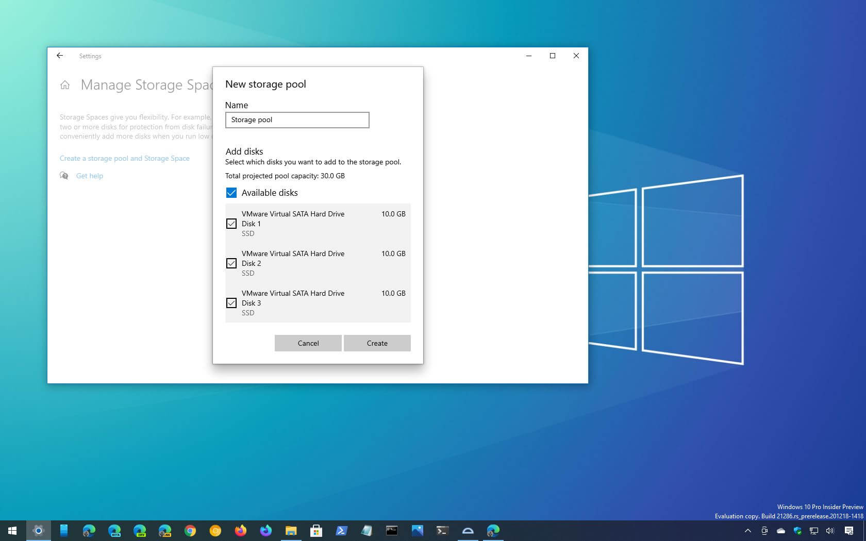Go back with the Settings back arrow
866x541 pixels.
(60, 56)
